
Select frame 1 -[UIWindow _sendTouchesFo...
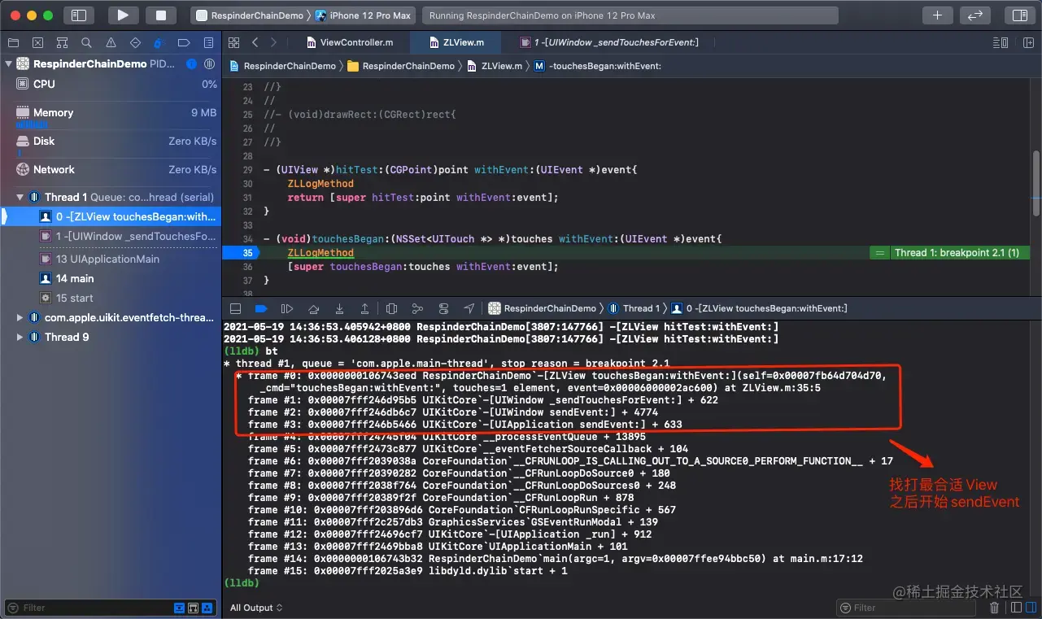tap(111, 236)
